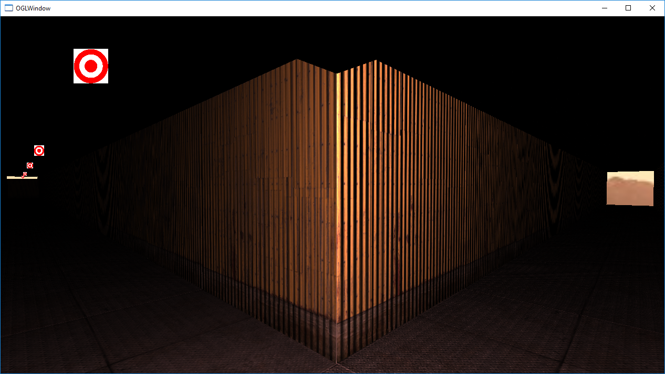Click the third-largest red bullseye target
The height and width of the screenshot is (374, 665).
[x=30, y=165]
